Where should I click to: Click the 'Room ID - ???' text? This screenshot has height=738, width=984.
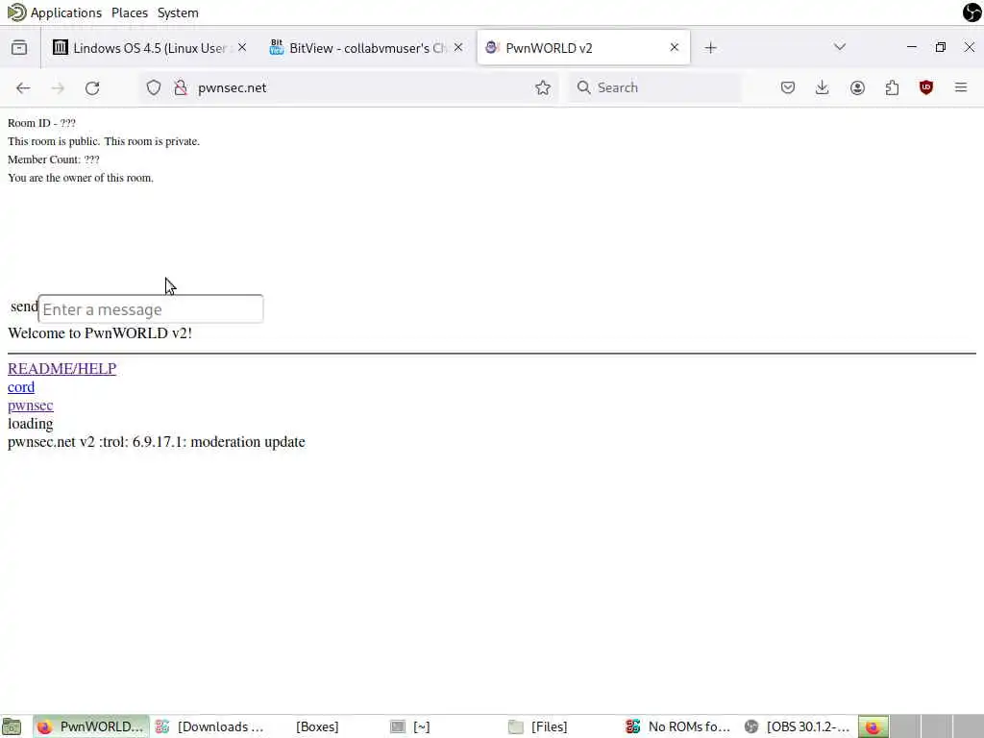pos(41,123)
